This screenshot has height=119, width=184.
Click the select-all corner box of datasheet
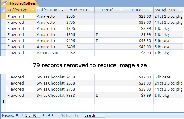coord(3,10)
